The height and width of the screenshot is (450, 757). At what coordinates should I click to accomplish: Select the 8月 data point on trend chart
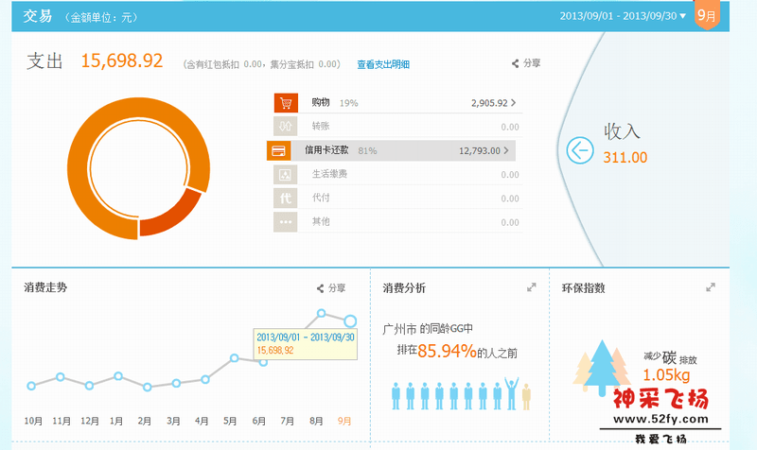coord(322,313)
